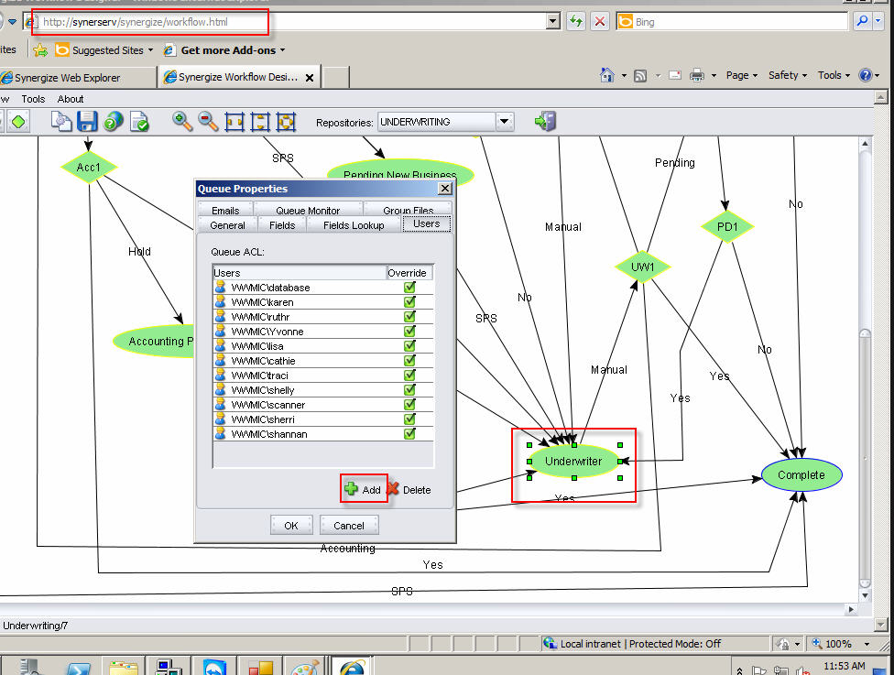Click the blue Help question mark icon
Viewport: 894px width, 675px height.
point(865,75)
